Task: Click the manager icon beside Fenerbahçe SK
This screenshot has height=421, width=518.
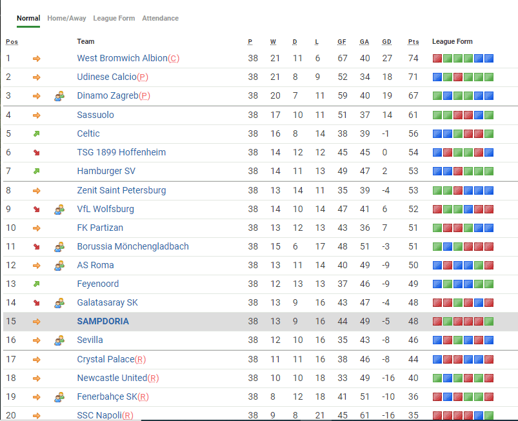Action: click(59, 397)
